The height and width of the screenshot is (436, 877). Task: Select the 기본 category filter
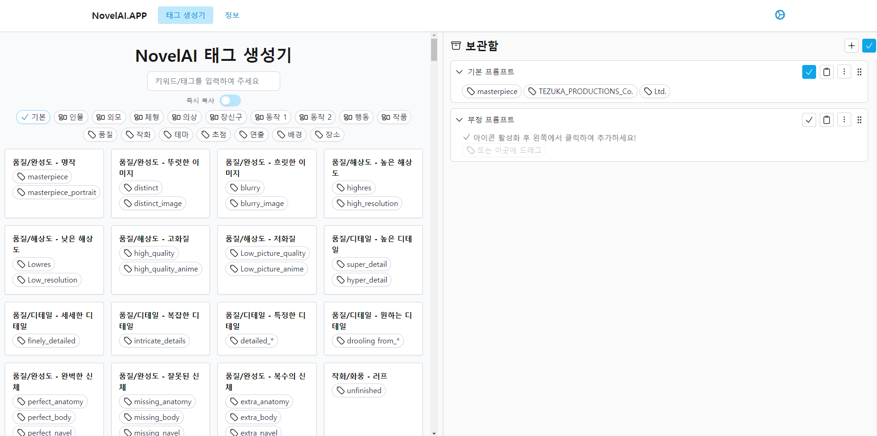(x=33, y=117)
